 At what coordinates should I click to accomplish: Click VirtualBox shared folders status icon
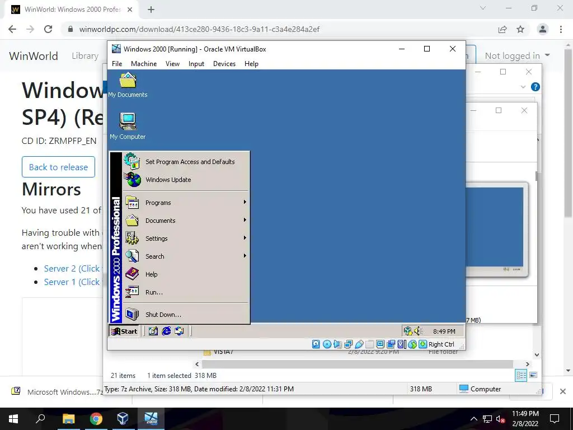(370, 344)
